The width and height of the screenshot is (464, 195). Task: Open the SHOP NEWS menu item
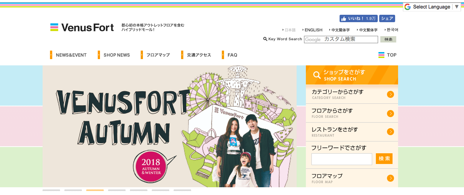pyautogui.click(x=117, y=55)
